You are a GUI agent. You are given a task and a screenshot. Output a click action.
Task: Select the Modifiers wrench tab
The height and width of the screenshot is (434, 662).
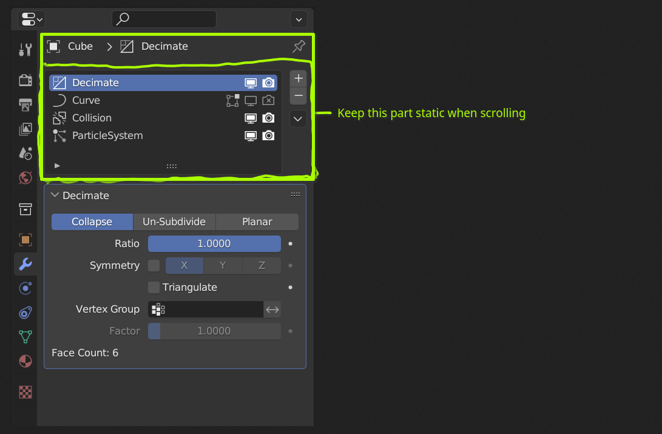point(25,264)
